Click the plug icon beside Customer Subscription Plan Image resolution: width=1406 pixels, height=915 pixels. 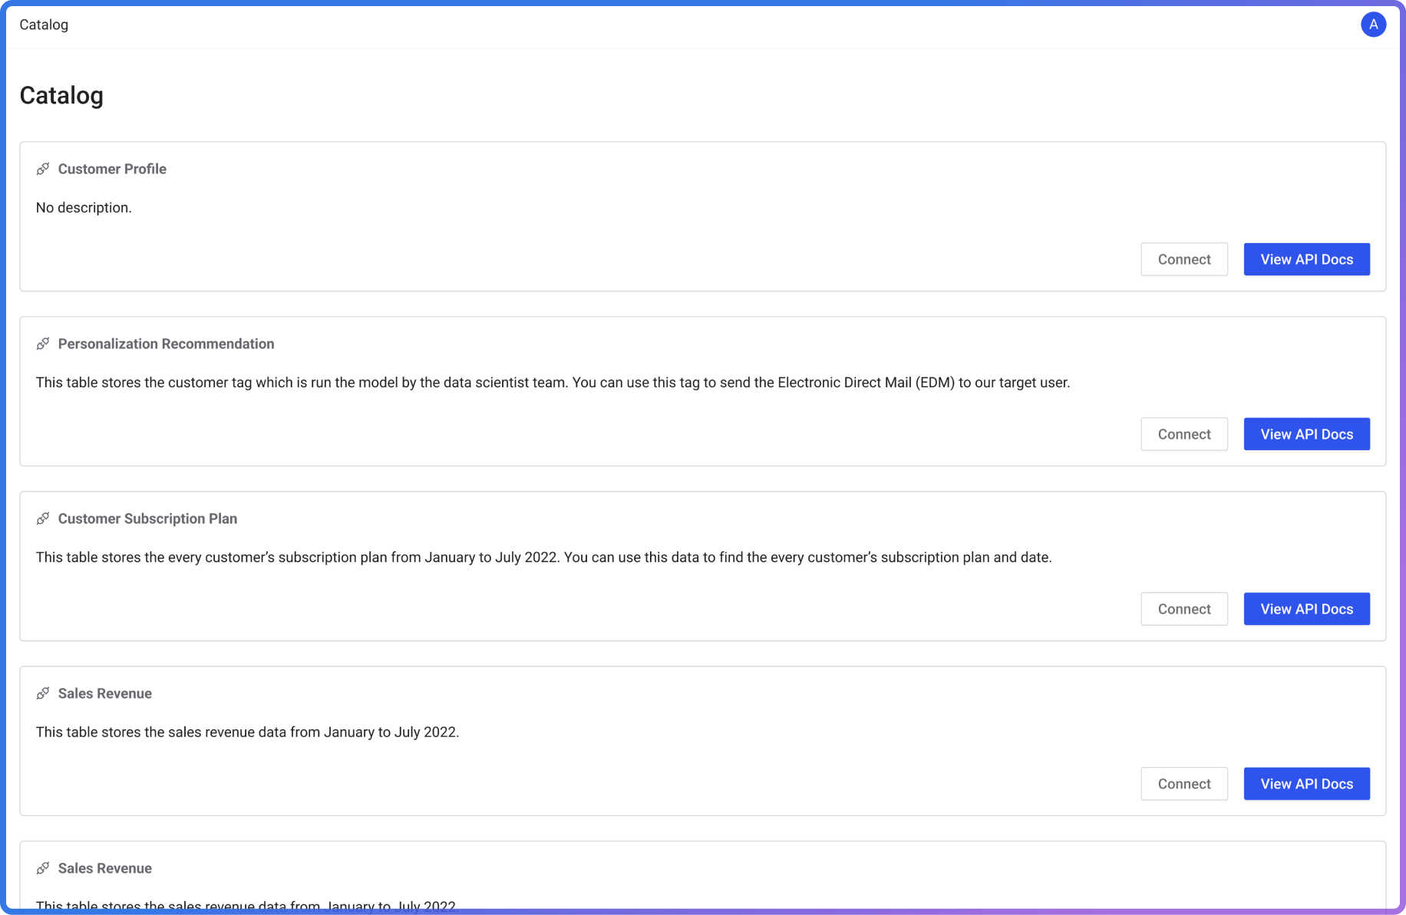point(43,518)
